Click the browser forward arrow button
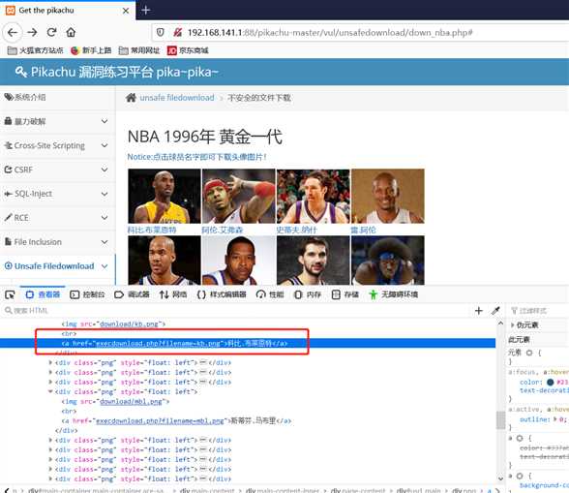 [x=32, y=33]
